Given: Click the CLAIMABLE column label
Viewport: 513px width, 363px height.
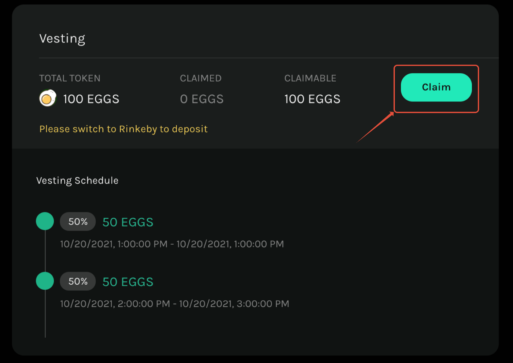Looking at the screenshot, I should (310, 78).
